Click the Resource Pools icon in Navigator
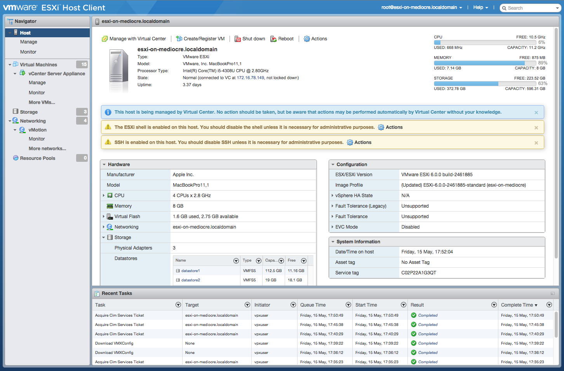The width and height of the screenshot is (564, 371). 16,158
